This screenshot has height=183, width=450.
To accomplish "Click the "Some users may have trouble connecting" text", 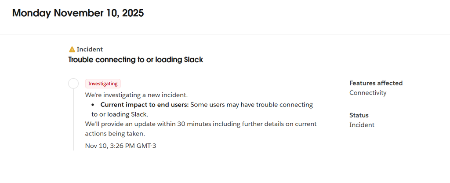I will tap(252, 105).
